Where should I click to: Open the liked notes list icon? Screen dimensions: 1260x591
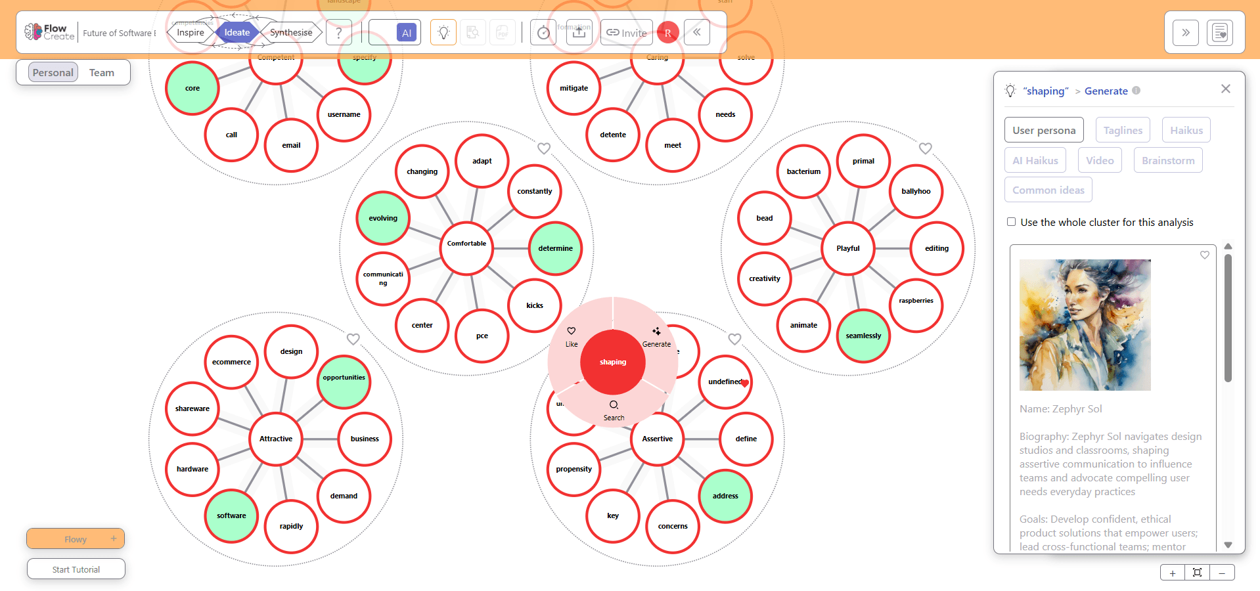point(1220,32)
